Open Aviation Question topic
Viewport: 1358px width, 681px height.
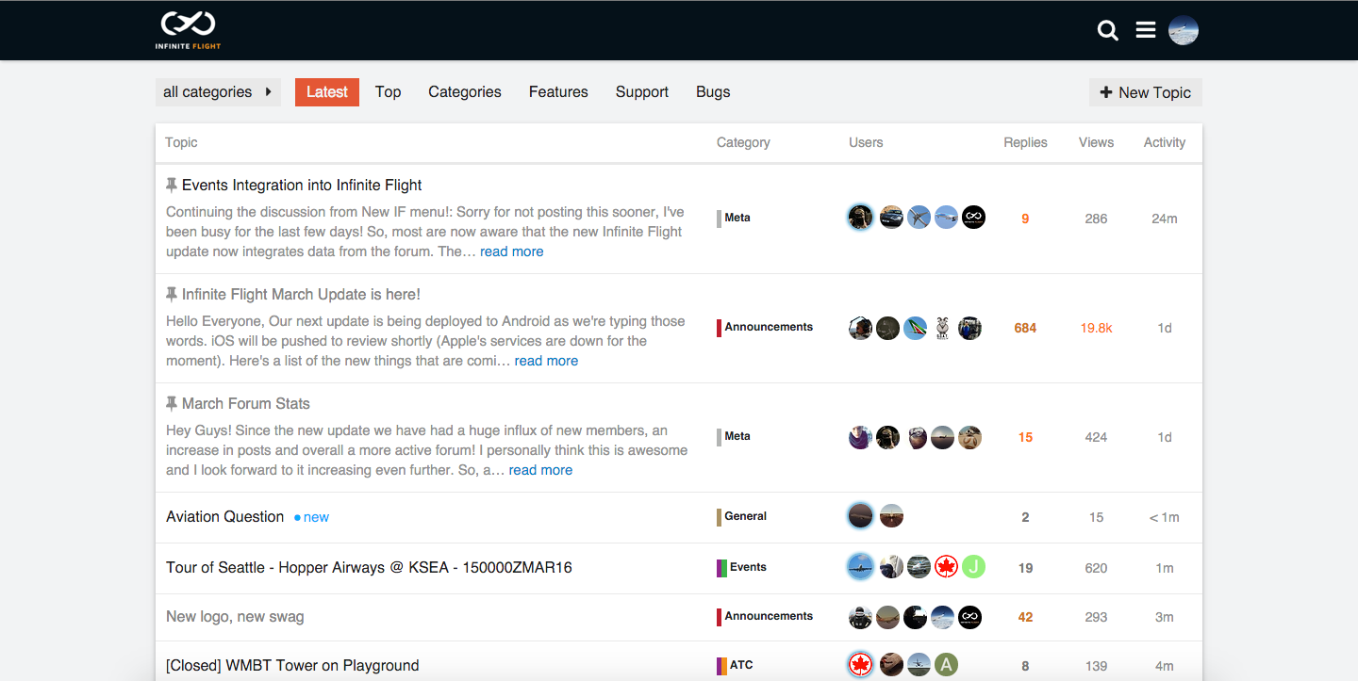point(224,516)
